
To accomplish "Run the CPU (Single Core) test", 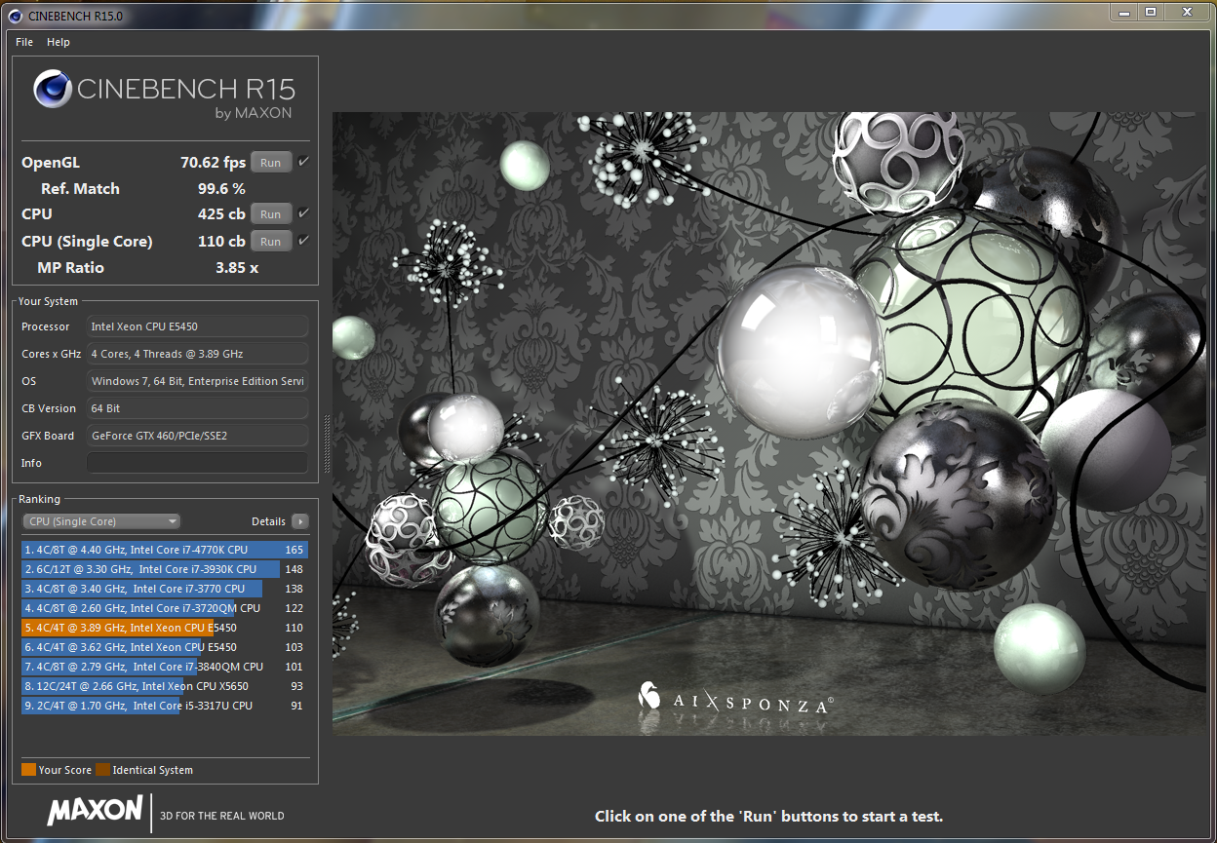I will coord(271,242).
